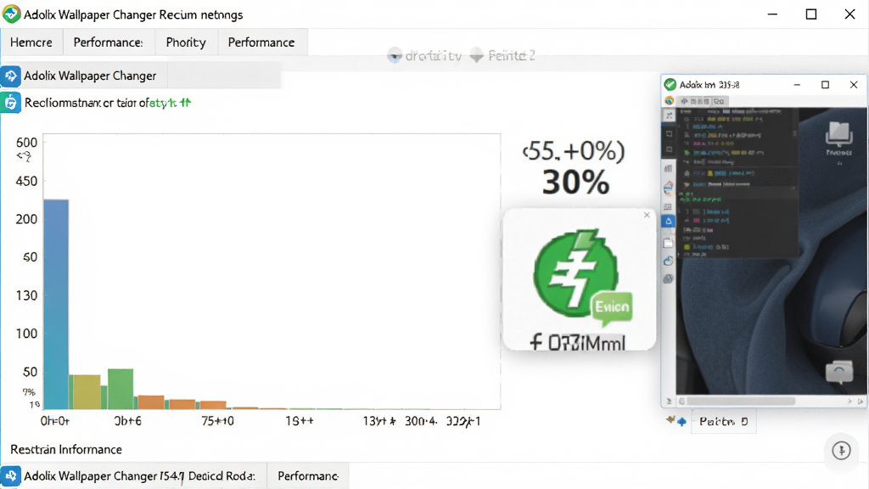Click the round button in the bottom-right corner
The image size is (869, 489).
point(841,450)
